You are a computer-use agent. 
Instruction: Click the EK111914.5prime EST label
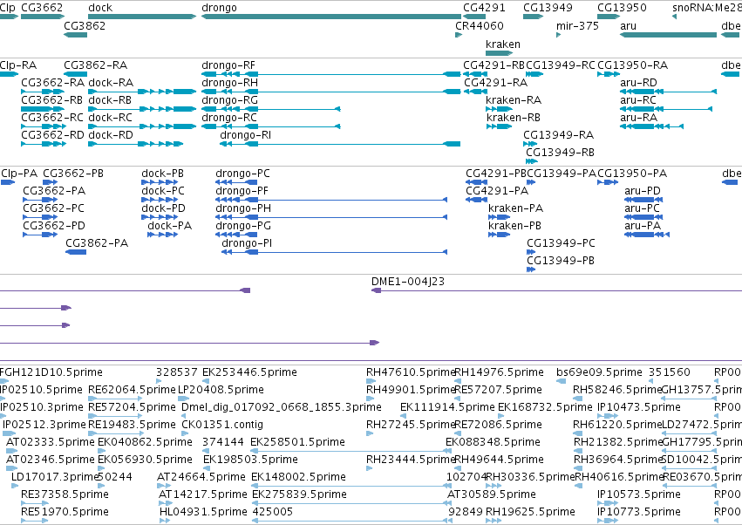(x=447, y=407)
